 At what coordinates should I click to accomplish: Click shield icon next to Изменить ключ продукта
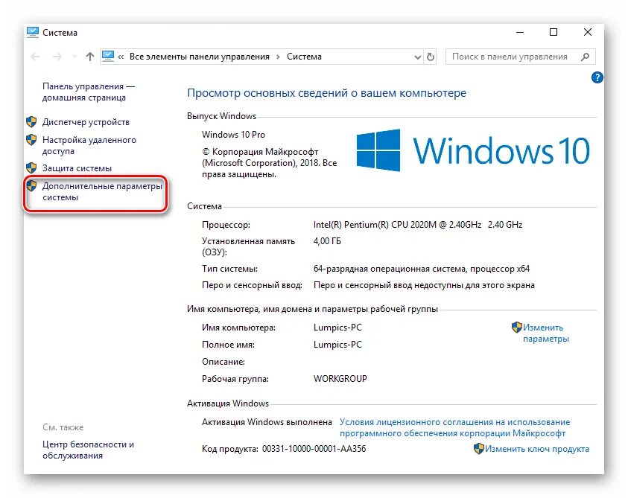click(x=478, y=449)
